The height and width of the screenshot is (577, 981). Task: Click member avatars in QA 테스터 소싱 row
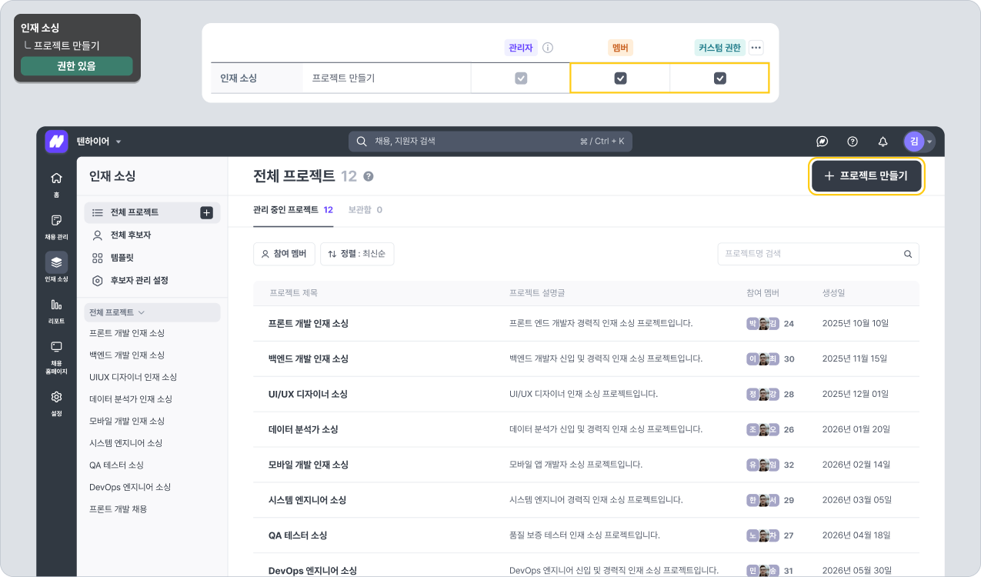click(762, 535)
